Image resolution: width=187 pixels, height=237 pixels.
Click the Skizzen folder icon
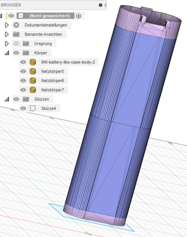26,99
